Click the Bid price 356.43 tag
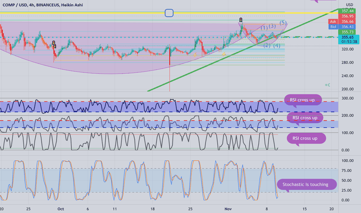This screenshot has height=213, width=361. (x=347, y=27)
